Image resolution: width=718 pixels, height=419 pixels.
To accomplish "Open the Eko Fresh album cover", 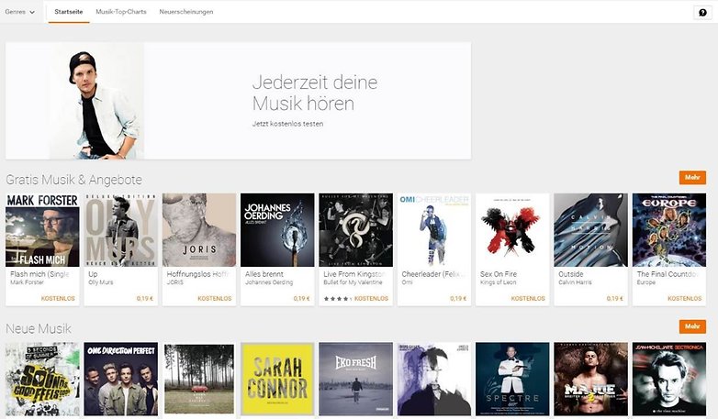I will click(x=356, y=380).
